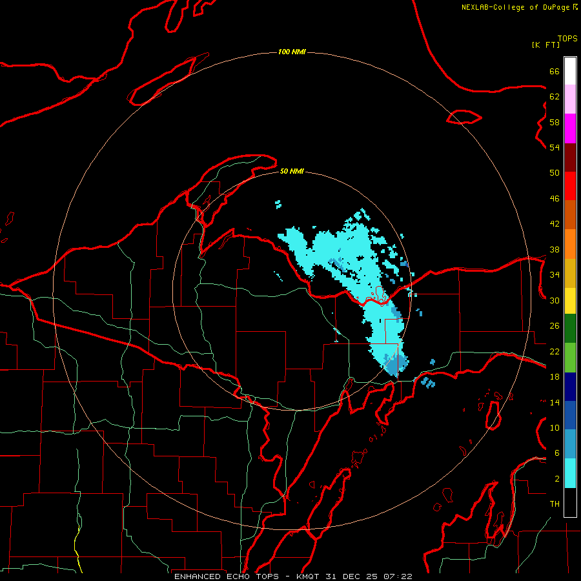Click the white swatch in the TOPS legend

click(x=570, y=71)
